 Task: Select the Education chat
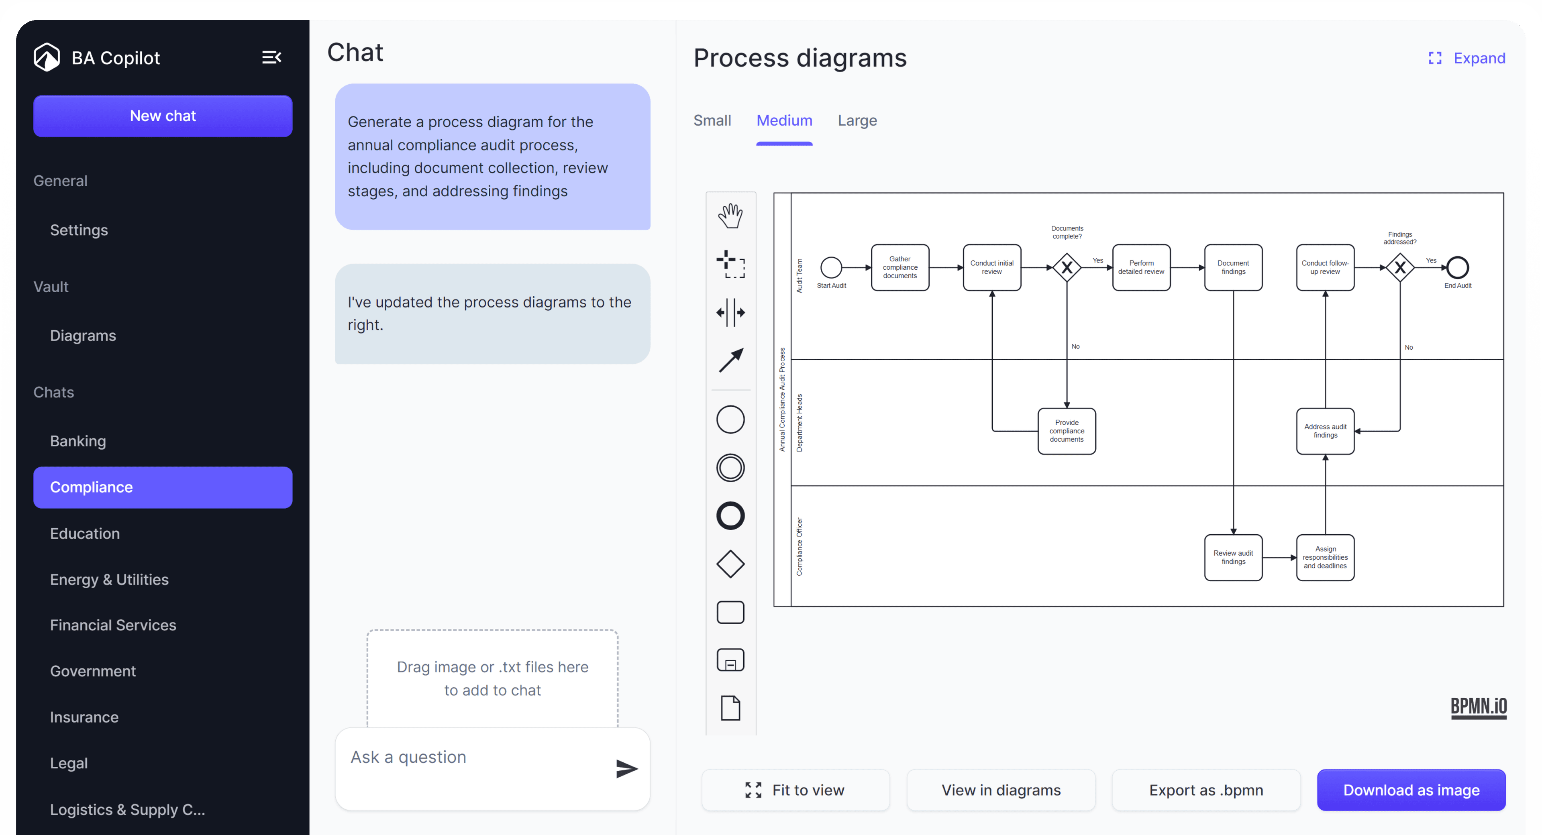click(84, 533)
